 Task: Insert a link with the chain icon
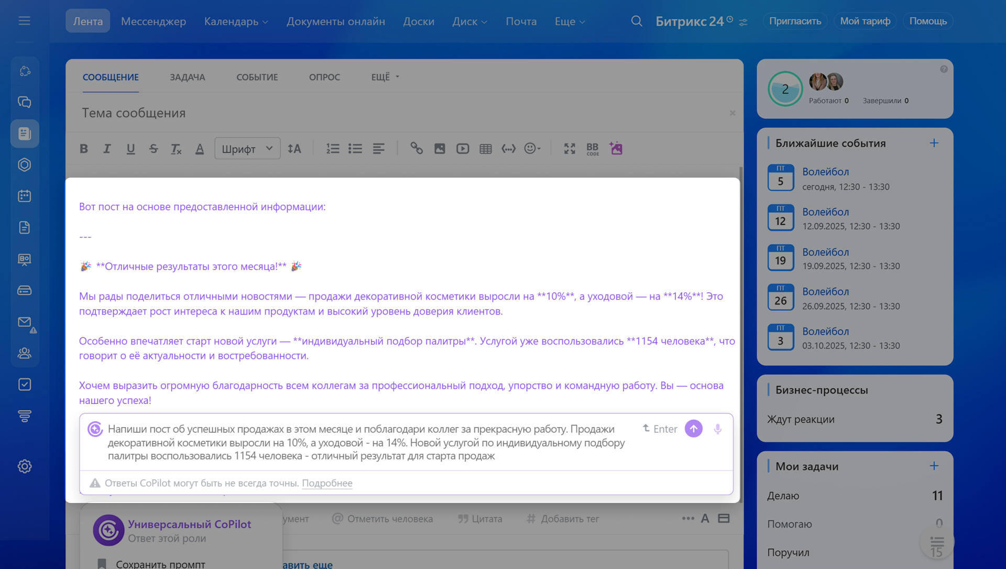[417, 149]
